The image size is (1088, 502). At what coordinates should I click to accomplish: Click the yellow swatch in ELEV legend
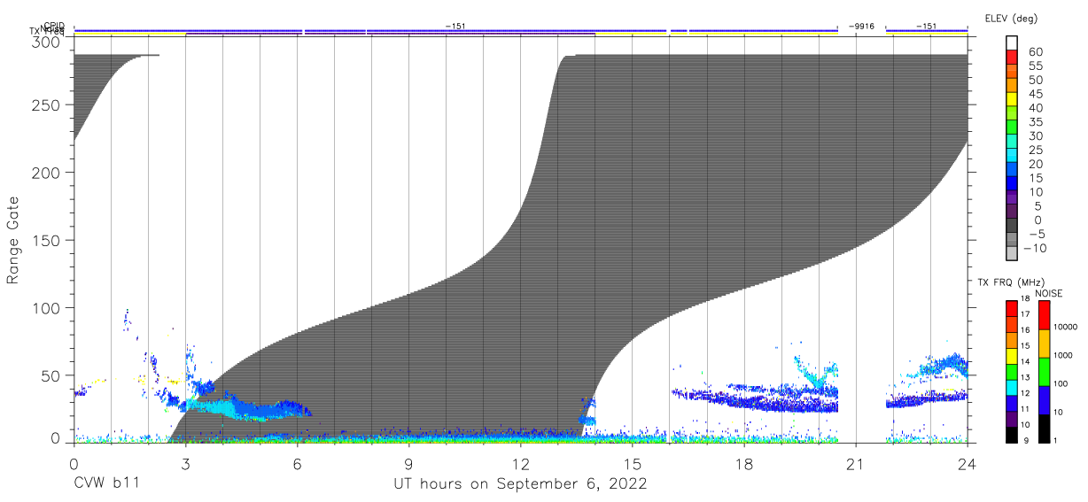click(x=1013, y=98)
